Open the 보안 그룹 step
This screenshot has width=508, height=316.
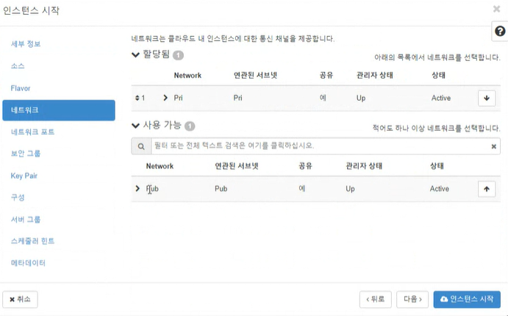click(x=26, y=154)
